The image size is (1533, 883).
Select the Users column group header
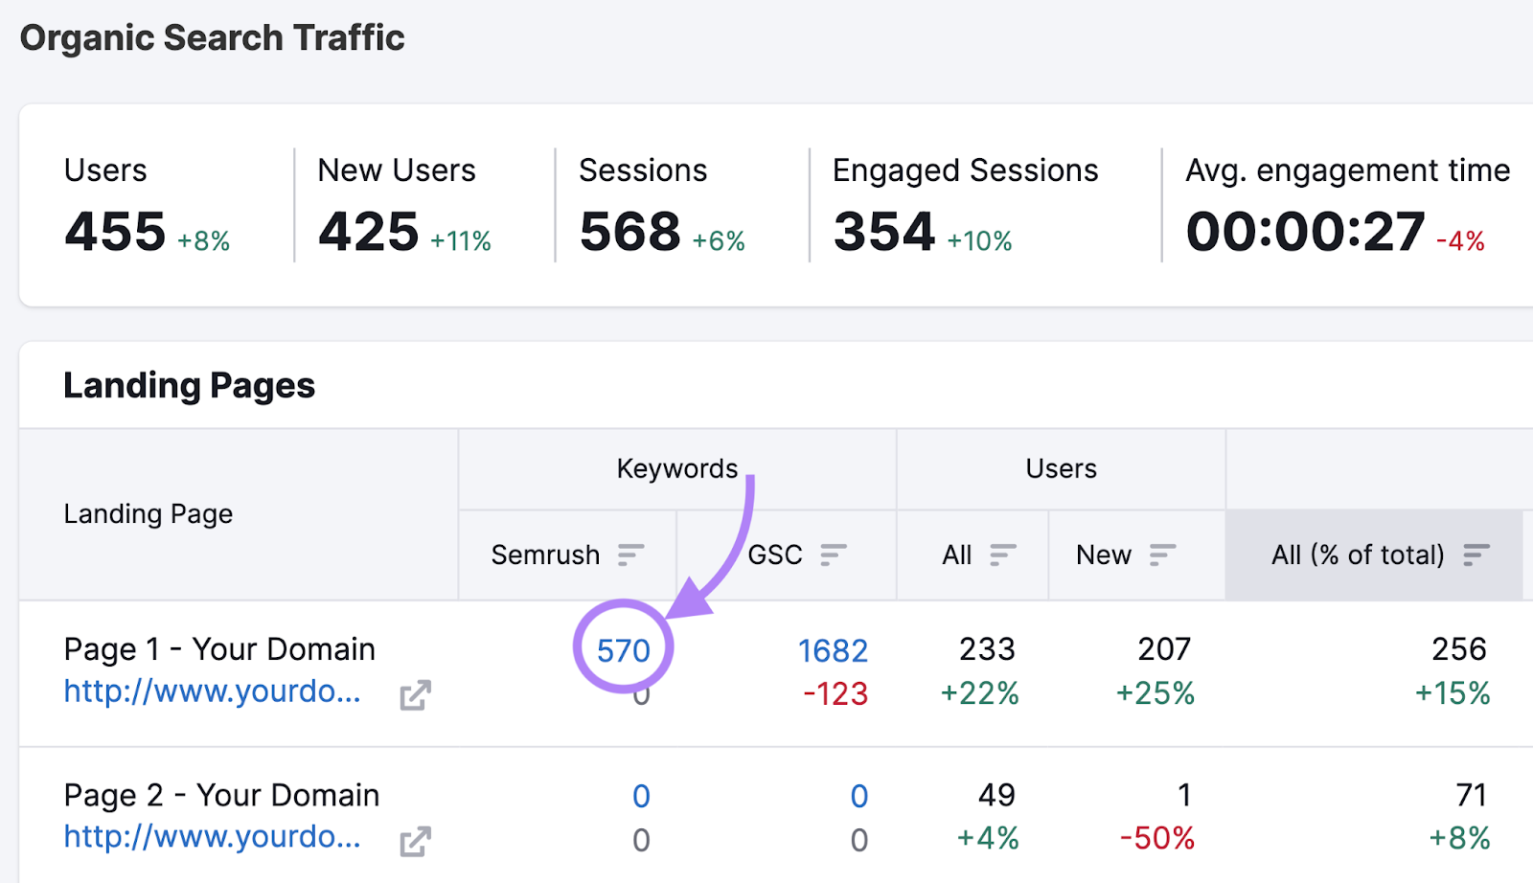pos(1059,468)
